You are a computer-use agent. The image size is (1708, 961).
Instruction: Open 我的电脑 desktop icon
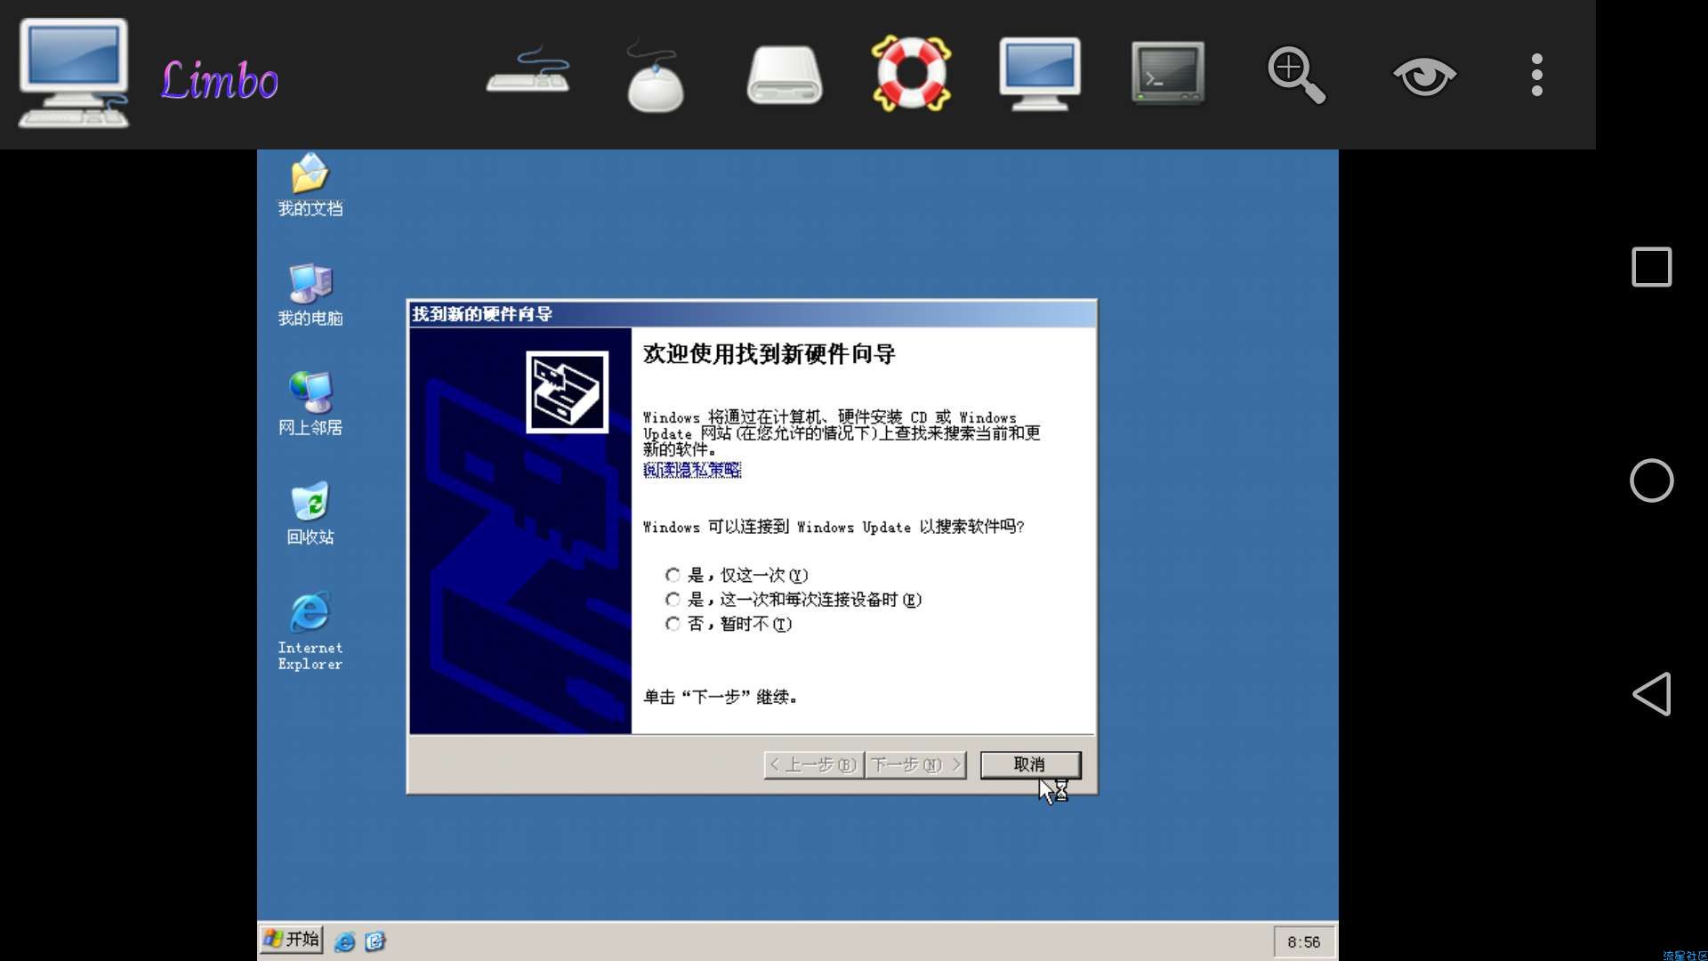(x=310, y=295)
